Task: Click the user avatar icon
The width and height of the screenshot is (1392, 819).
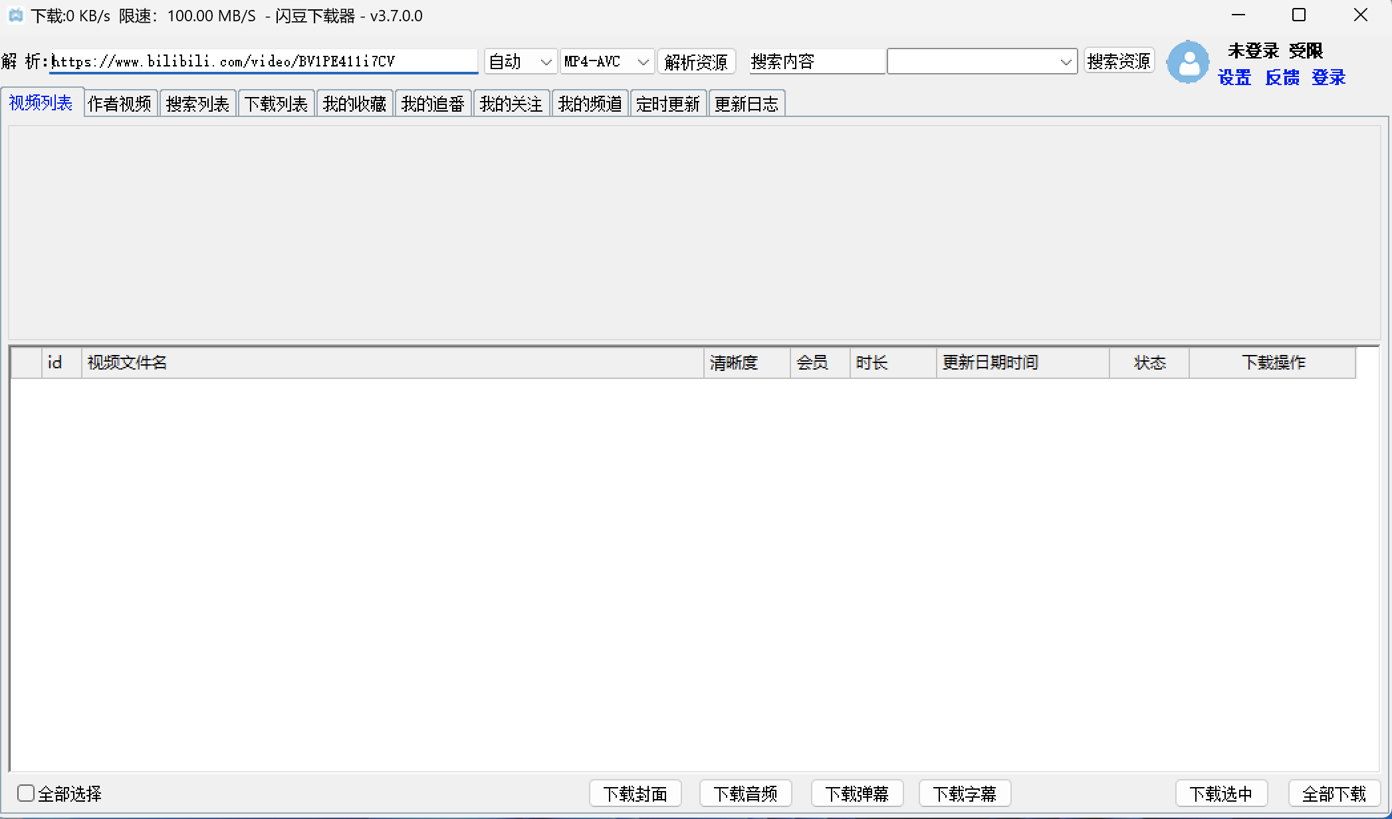Action: click(x=1188, y=62)
